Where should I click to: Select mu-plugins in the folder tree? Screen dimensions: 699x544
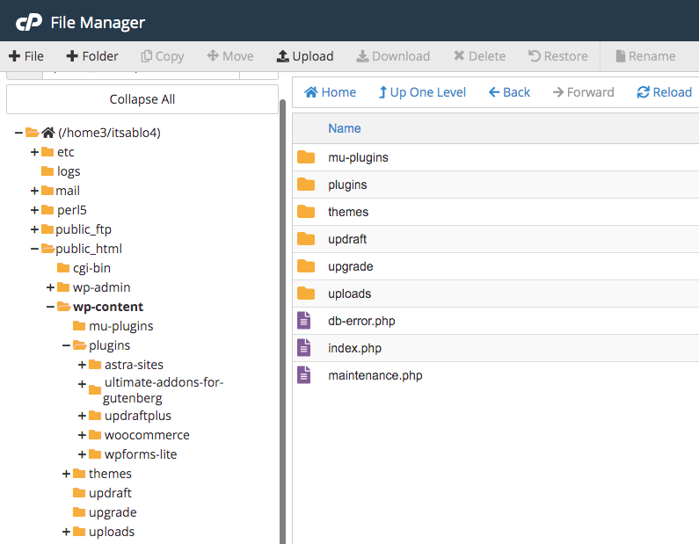click(120, 326)
